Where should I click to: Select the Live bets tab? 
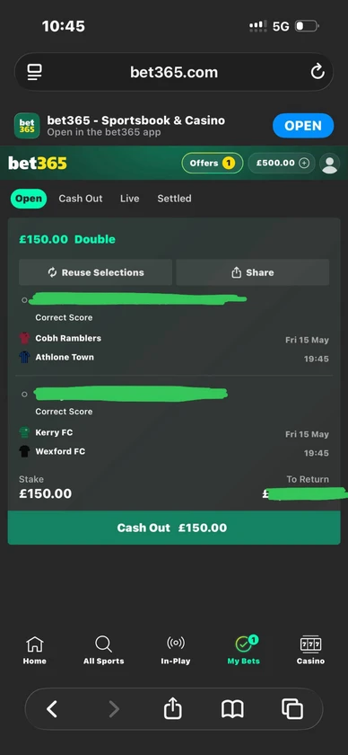click(x=130, y=199)
